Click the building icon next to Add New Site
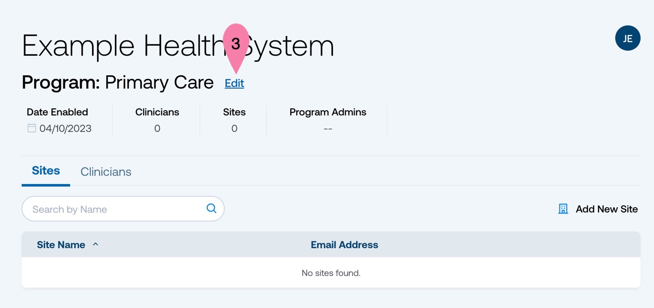Image resolution: width=654 pixels, height=308 pixels. pos(563,209)
